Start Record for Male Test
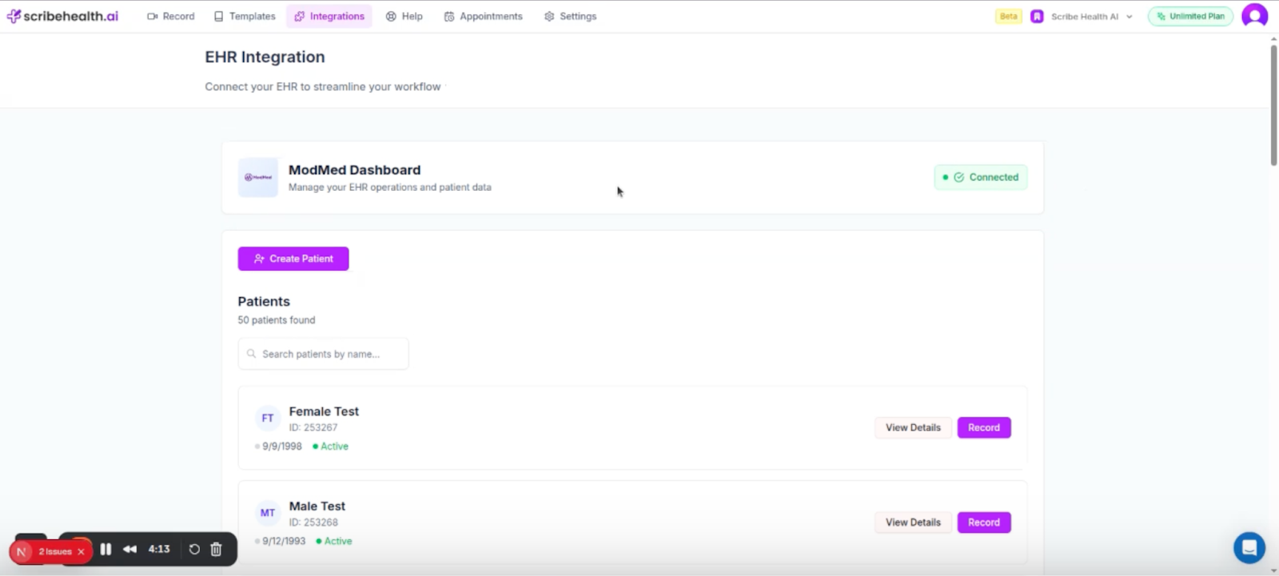Viewport: 1279px width, 576px height. click(x=984, y=522)
